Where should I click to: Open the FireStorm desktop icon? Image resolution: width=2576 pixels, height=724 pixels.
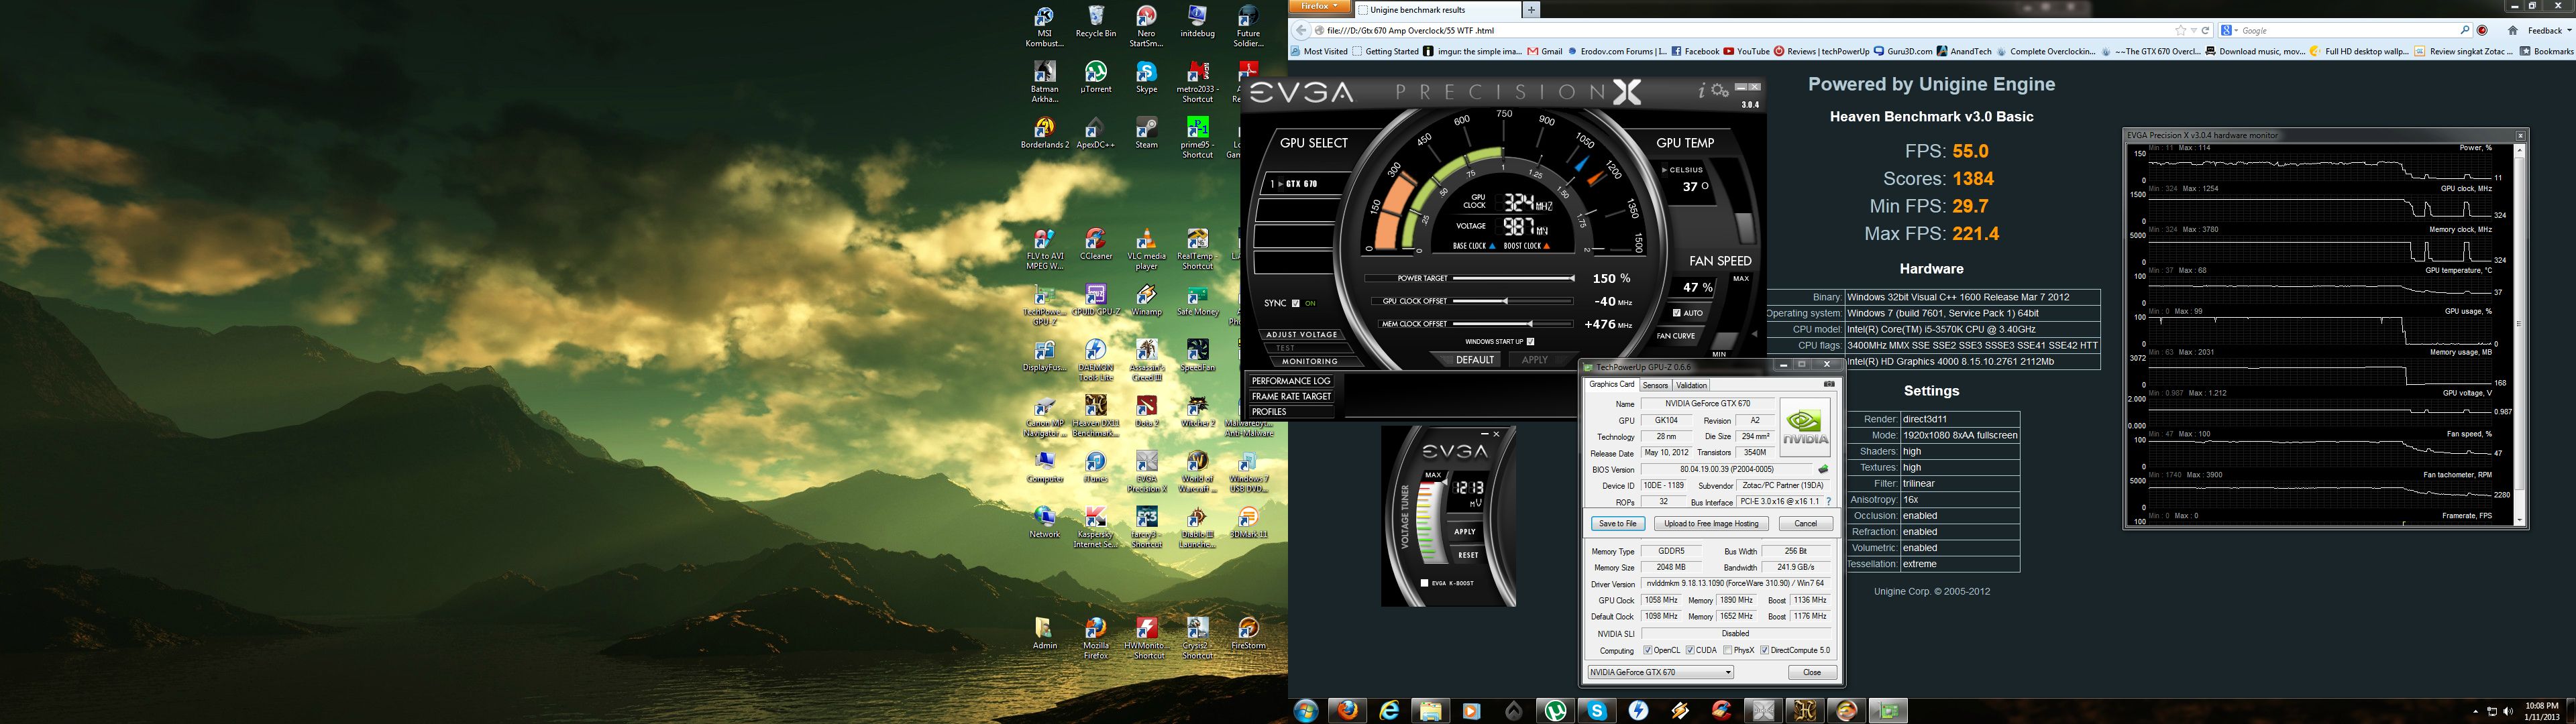coord(1248,634)
